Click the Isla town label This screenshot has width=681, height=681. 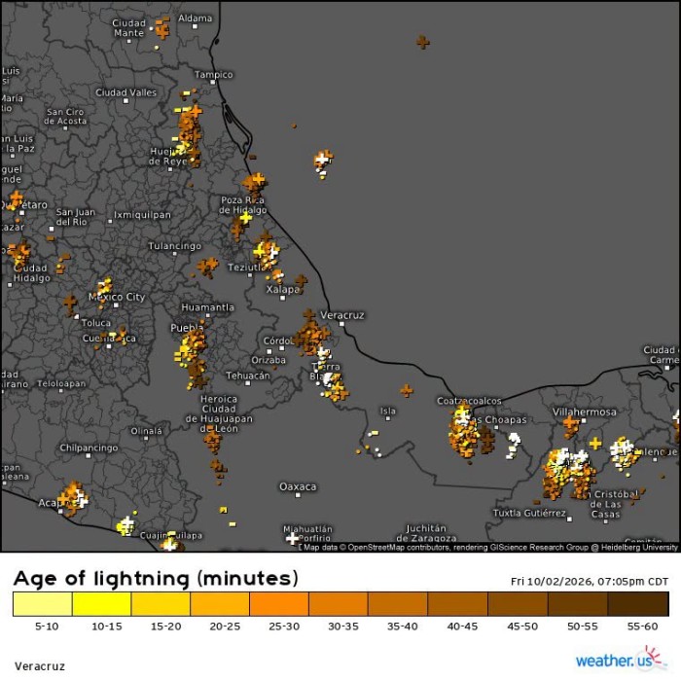pos(388,411)
